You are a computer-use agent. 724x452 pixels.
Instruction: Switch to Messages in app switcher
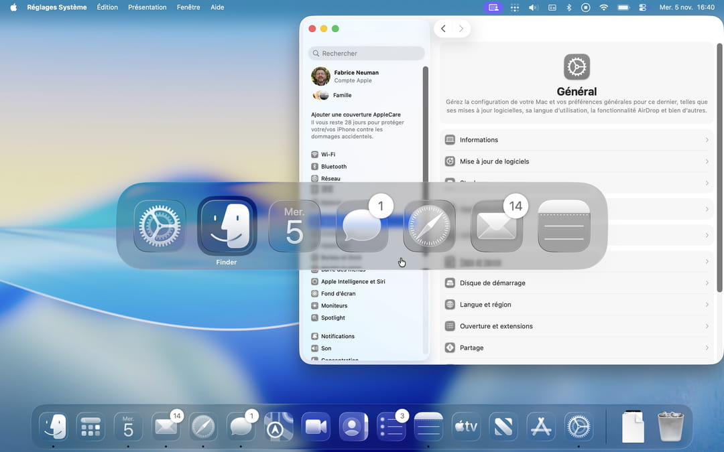(x=362, y=226)
